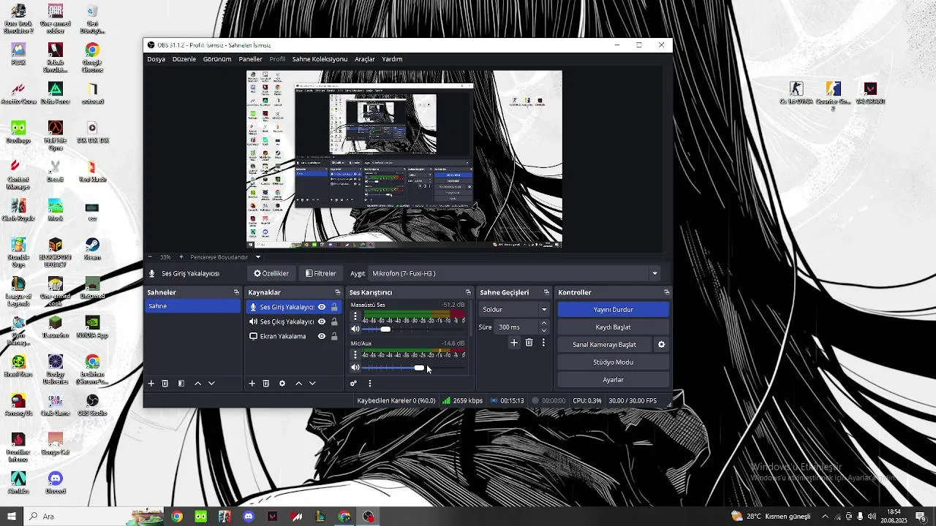
Task: Remove transition with trash icon
Action: pos(529,343)
